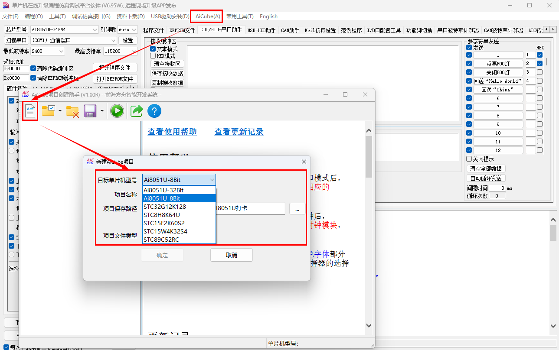Image resolution: width=559 pixels, height=350 pixels.
Task: Open the 调试仿真接口(G) menu
Action: [x=91, y=16]
